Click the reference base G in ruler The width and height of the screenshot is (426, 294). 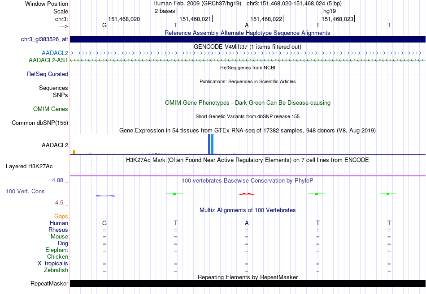(104, 25)
